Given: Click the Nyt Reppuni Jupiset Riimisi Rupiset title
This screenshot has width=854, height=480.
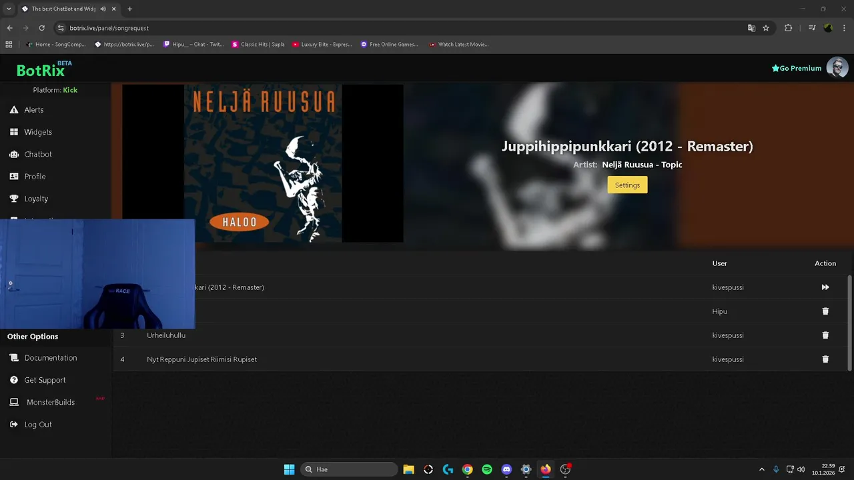Looking at the screenshot, I should (x=201, y=359).
